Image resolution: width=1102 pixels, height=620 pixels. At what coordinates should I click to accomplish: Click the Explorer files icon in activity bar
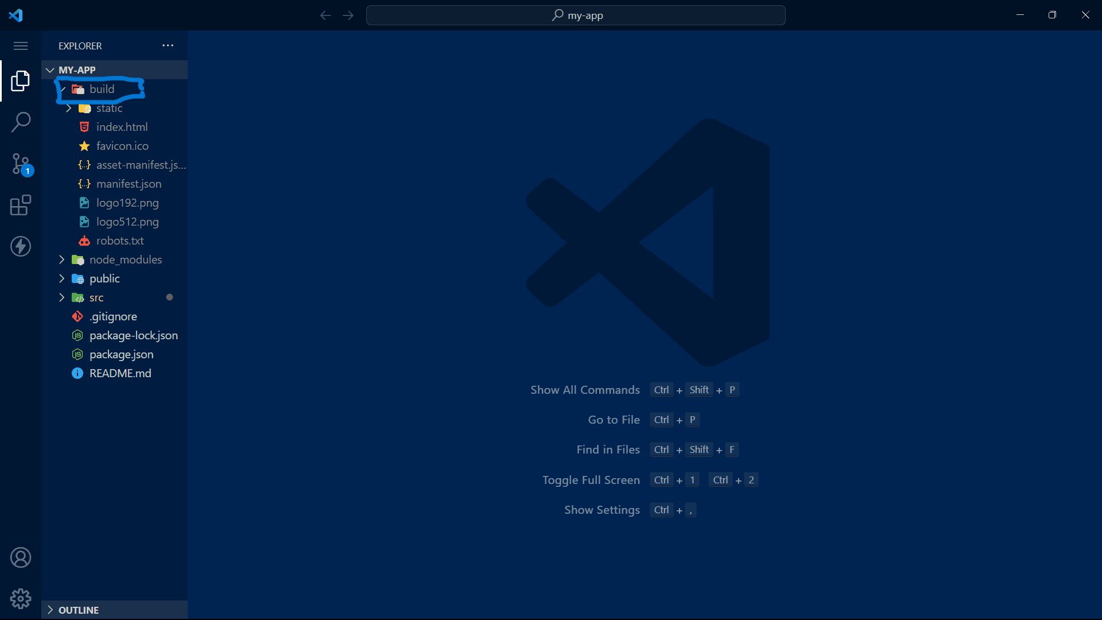(x=21, y=81)
